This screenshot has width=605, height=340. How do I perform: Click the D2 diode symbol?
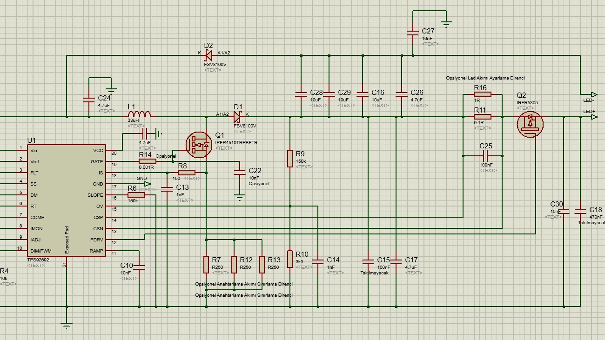(208, 55)
